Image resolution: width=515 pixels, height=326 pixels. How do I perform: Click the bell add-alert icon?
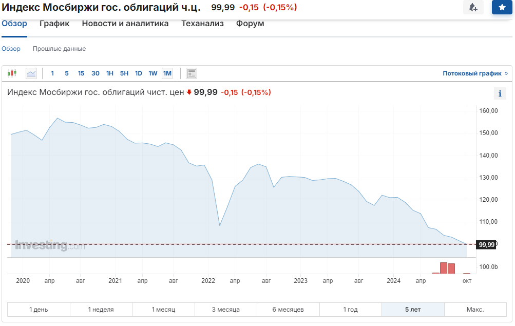(x=473, y=8)
